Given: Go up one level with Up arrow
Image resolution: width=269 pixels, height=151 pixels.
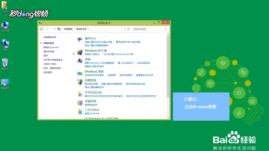Looking at the screenshot, I should point(55,29).
